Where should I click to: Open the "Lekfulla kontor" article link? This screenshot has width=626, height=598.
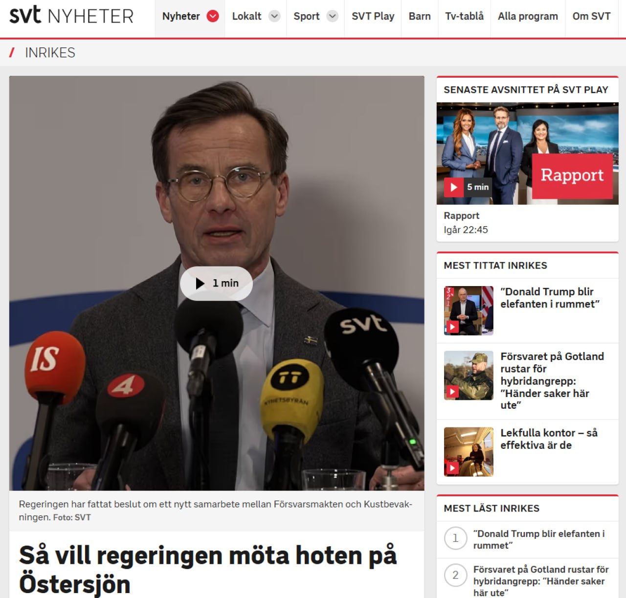[x=549, y=439]
